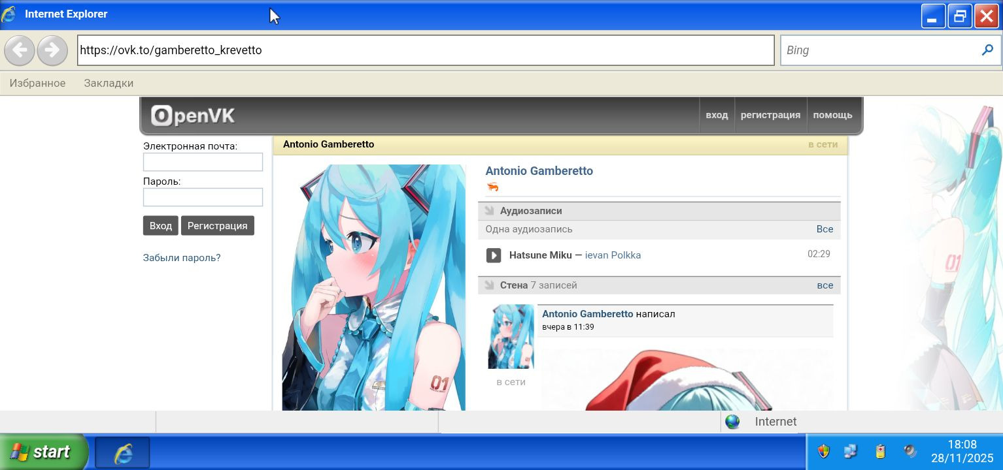
Task: Click the shrimp emoji status icon
Action: click(492, 187)
